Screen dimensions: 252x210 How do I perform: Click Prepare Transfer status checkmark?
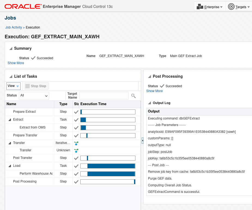(x=76, y=136)
